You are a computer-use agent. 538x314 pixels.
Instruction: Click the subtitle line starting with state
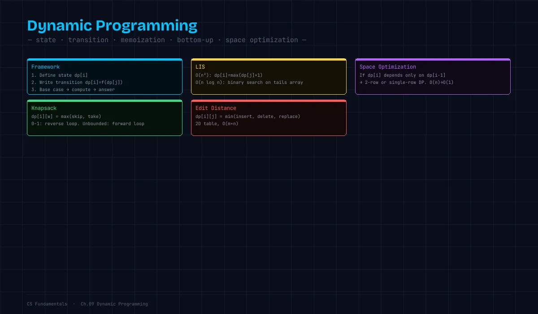(167, 40)
